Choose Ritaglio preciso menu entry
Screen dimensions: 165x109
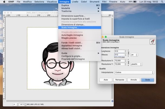(x=80, y=38)
